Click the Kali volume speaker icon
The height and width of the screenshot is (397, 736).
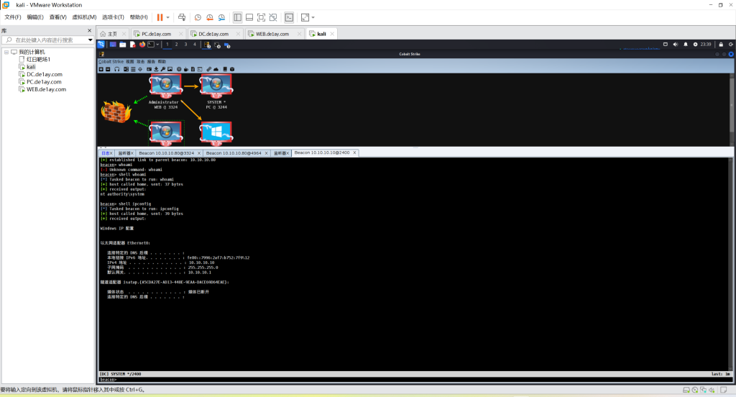(x=676, y=44)
